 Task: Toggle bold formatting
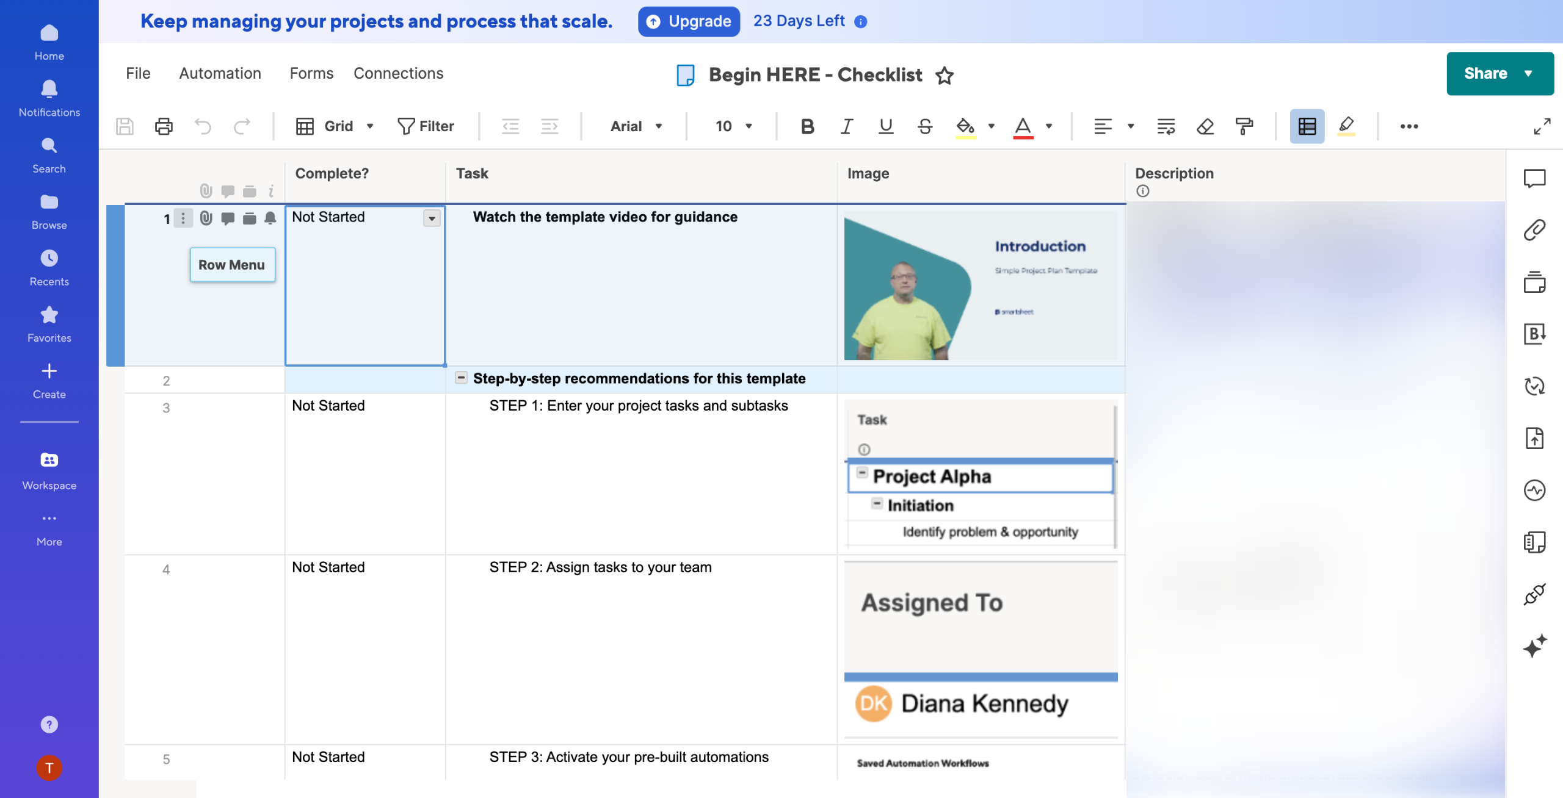coord(807,126)
